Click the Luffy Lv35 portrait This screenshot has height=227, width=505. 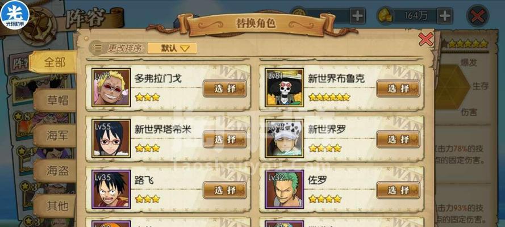pyautogui.click(x=111, y=190)
